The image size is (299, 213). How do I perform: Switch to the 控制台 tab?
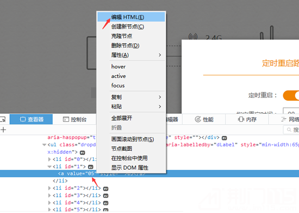[x=74, y=119]
